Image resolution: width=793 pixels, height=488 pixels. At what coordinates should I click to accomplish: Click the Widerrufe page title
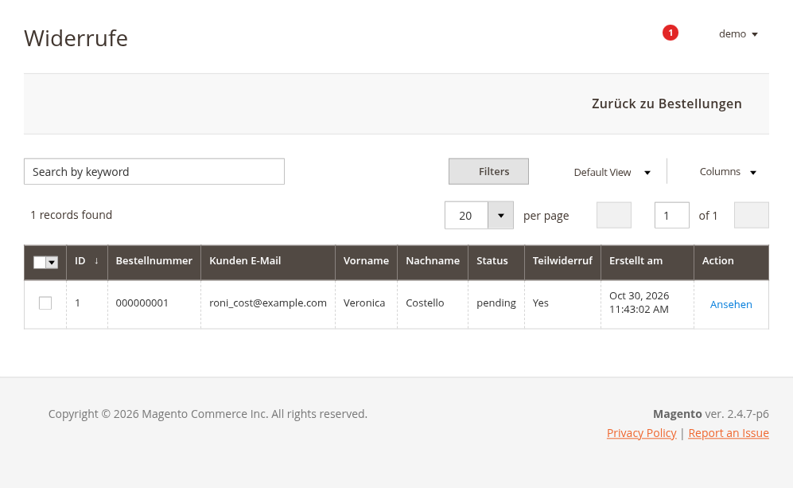(x=76, y=38)
